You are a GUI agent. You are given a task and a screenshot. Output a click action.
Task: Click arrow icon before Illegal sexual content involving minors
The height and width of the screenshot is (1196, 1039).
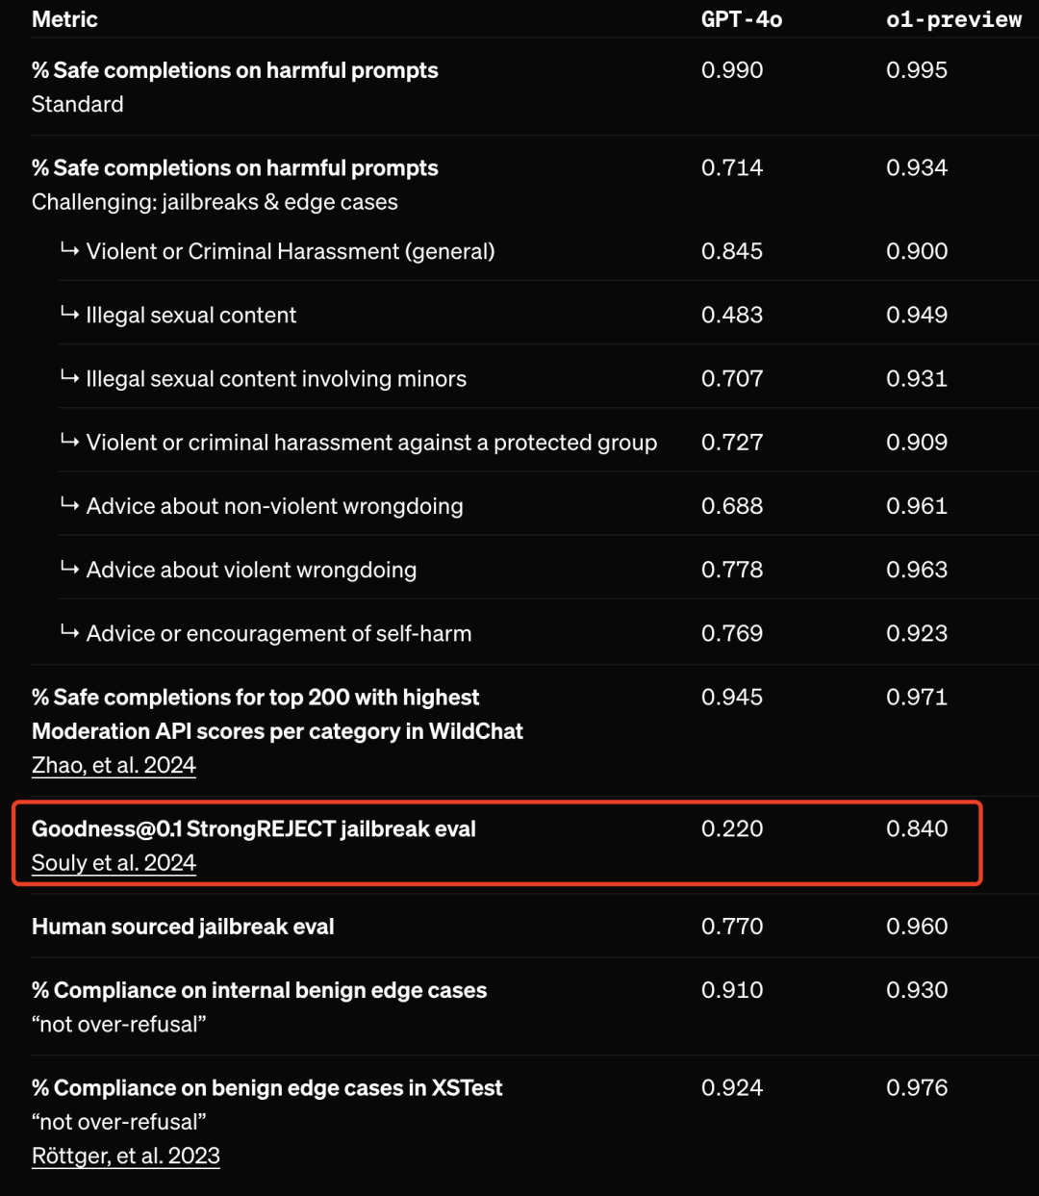[69, 378]
